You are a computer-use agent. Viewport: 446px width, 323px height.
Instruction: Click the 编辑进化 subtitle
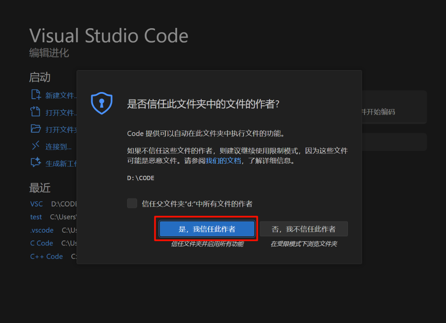(x=49, y=53)
